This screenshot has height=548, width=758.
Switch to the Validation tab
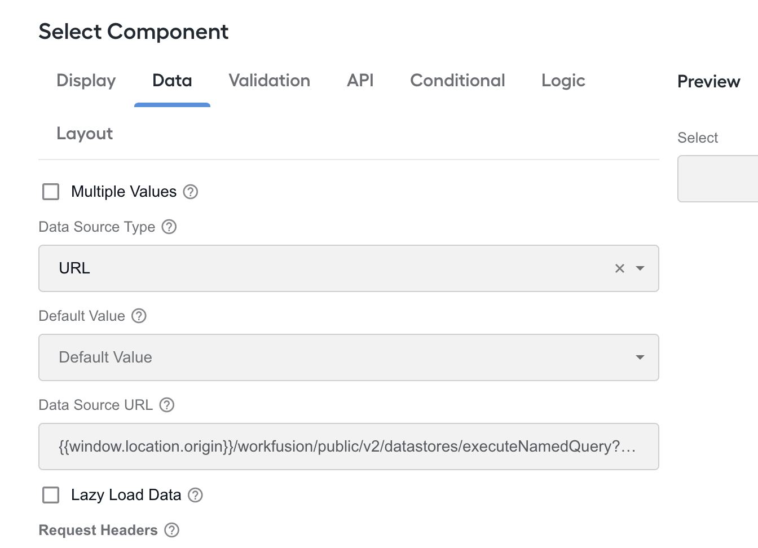click(x=270, y=81)
